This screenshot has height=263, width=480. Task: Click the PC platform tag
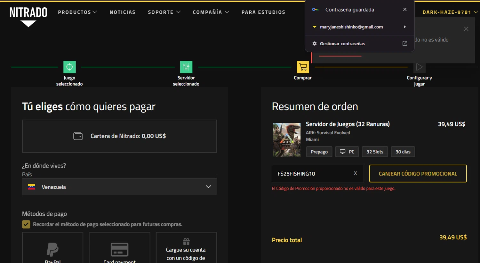pyautogui.click(x=347, y=152)
